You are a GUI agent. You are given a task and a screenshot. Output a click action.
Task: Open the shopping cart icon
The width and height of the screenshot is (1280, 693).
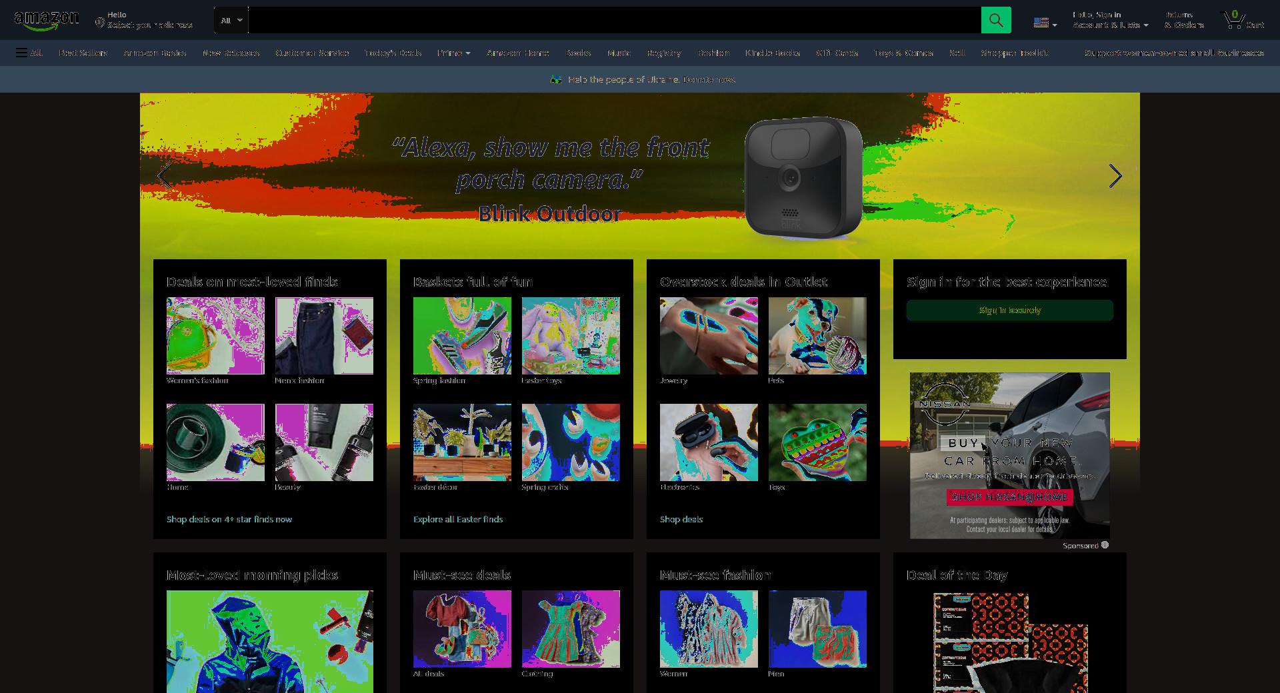click(1242, 20)
